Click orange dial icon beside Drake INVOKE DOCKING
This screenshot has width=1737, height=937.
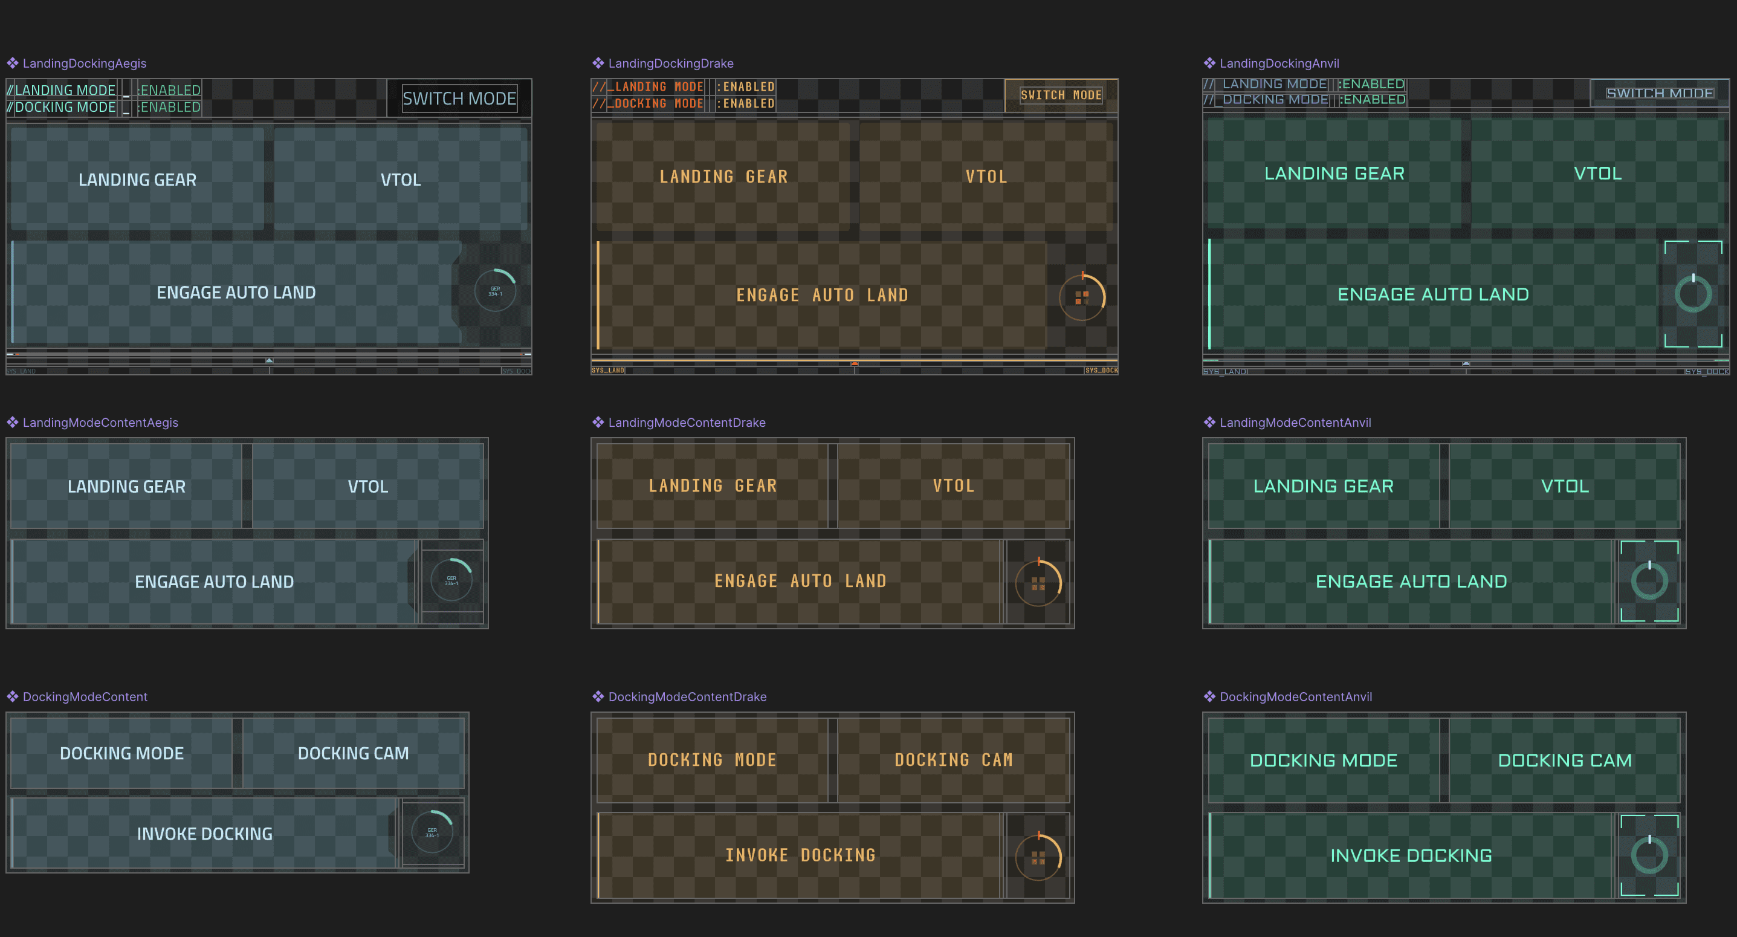click(1038, 857)
